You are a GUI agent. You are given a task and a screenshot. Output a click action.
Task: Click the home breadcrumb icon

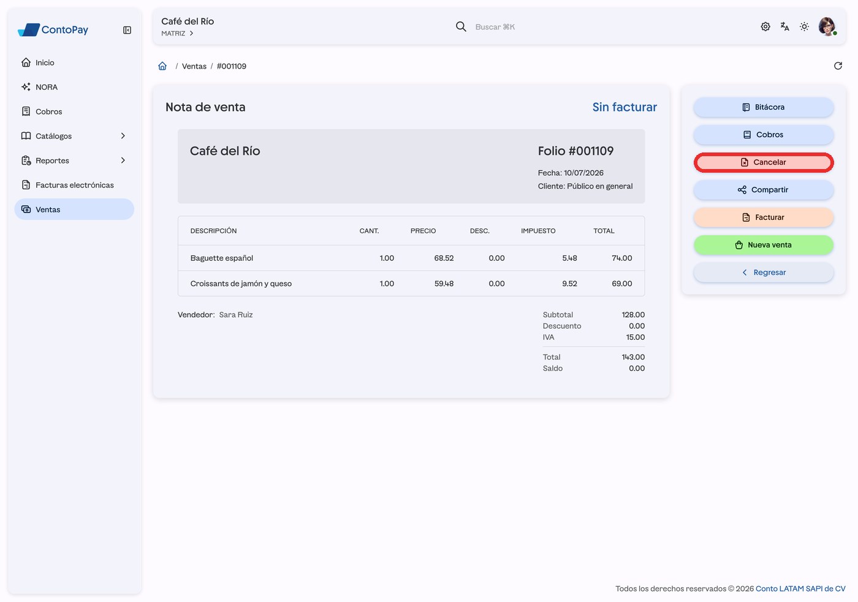[x=162, y=66]
